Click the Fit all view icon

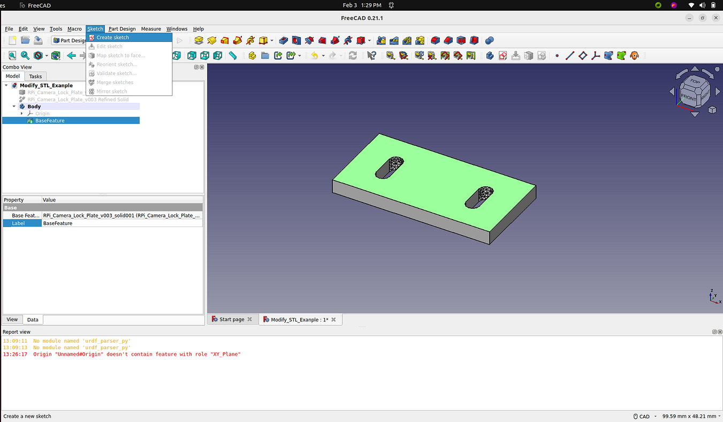[12, 55]
